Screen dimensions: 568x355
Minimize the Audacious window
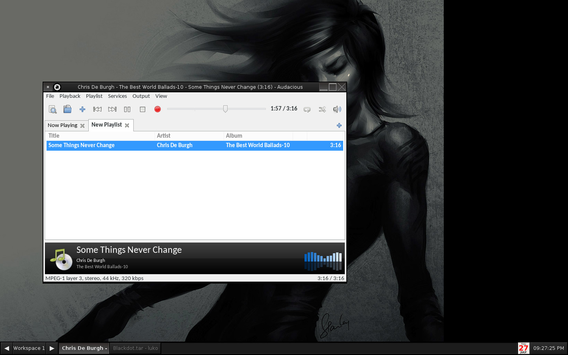pos(323,87)
